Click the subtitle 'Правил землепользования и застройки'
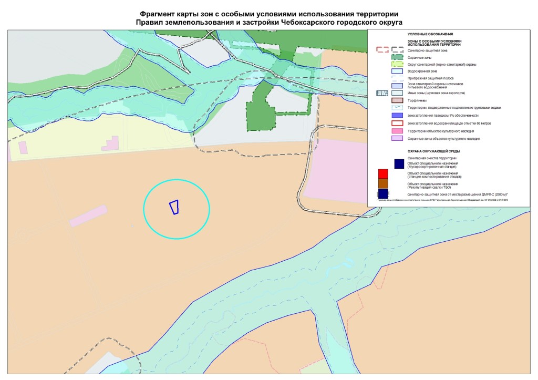 click(x=269, y=22)
